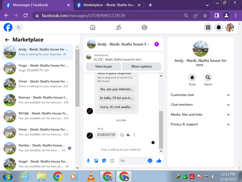Attach a photo with the image icon

pos(96,161)
